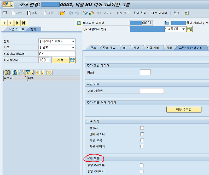The width and height of the screenshot is (209, 175).
Task: Click the 허용 수취인 button
Action: [184, 109]
